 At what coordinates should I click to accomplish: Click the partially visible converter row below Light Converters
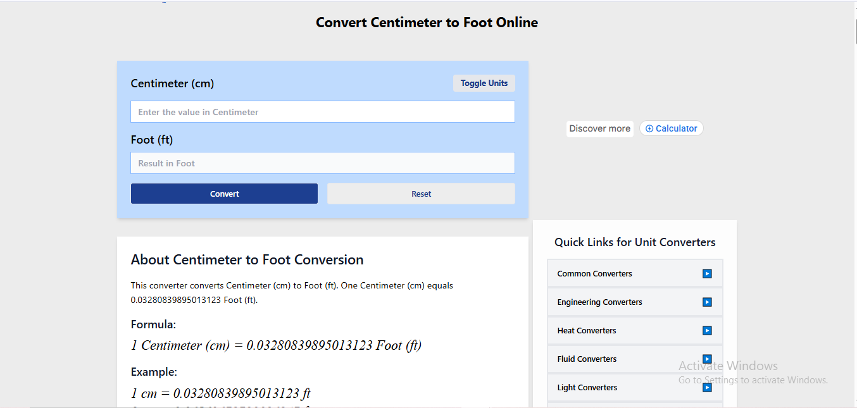(x=634, y=405)
